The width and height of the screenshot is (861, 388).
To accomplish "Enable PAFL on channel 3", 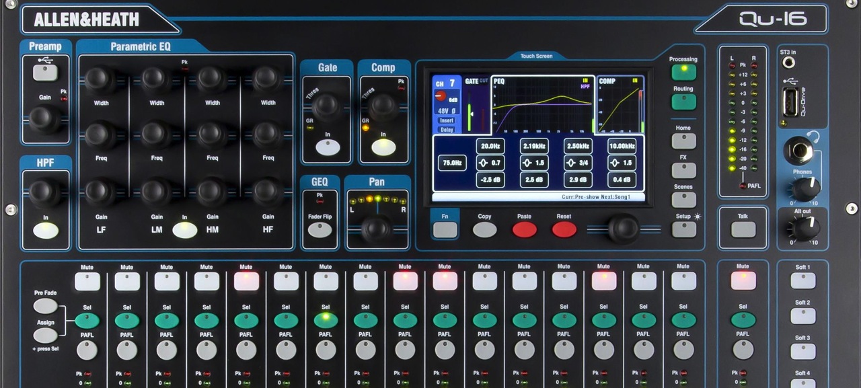I will (167, 350).
